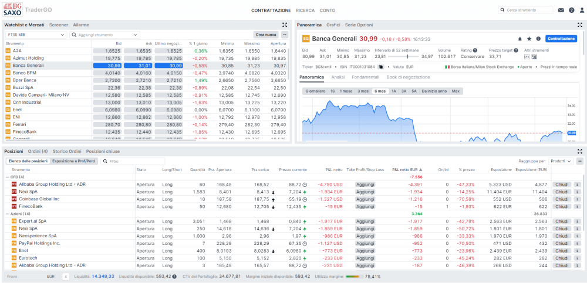The height and width of the screenshot is (283, 587).
Task: Set chart range to 3 mesi
Action: (x=363, y=91)
